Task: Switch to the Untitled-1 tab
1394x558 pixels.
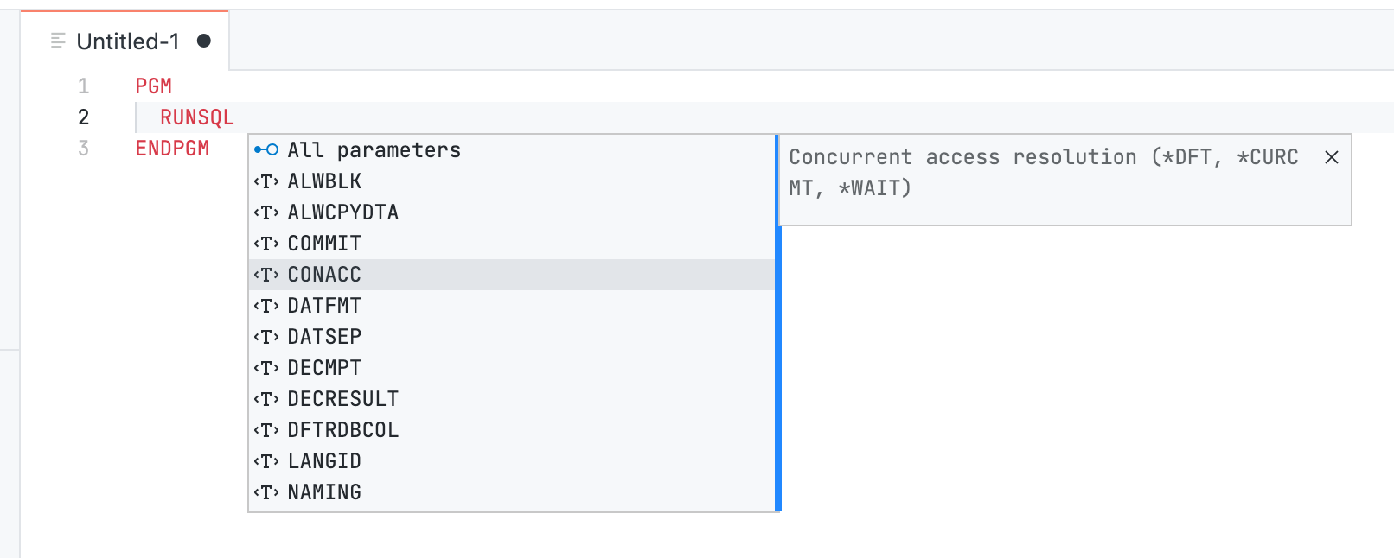Action: 126,41
